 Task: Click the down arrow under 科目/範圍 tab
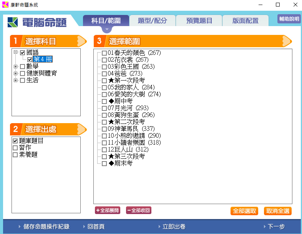[107, 30]
